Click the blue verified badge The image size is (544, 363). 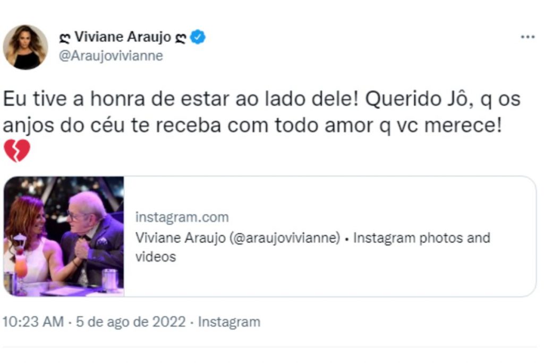[x=199, y=37]
